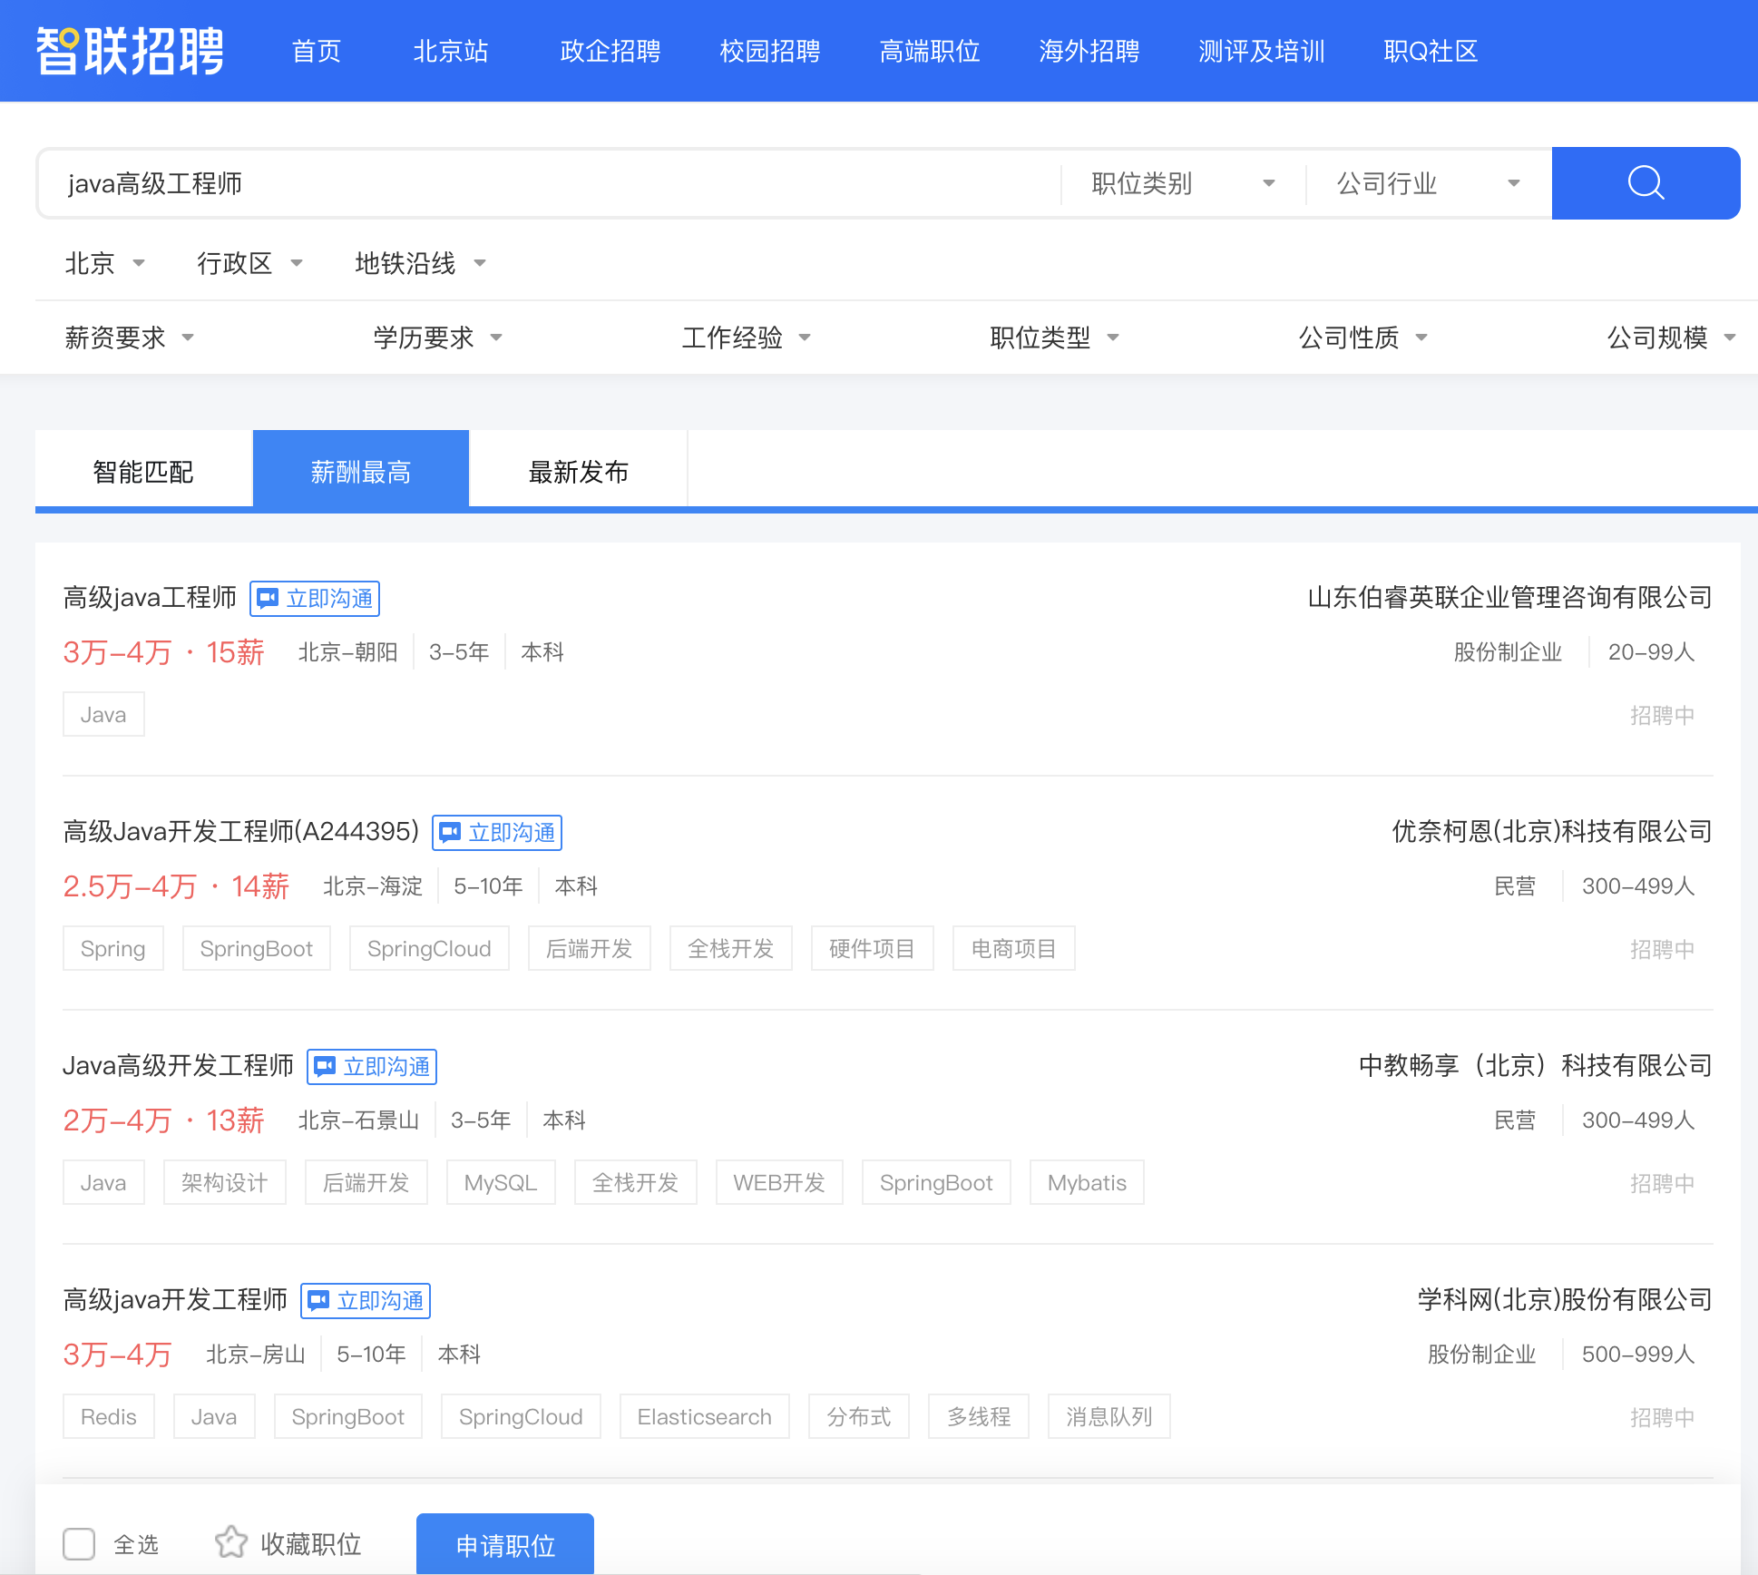Click the 智联招聘 logo
Viewport: 1758px width, 1575px height.
[130, 51]
